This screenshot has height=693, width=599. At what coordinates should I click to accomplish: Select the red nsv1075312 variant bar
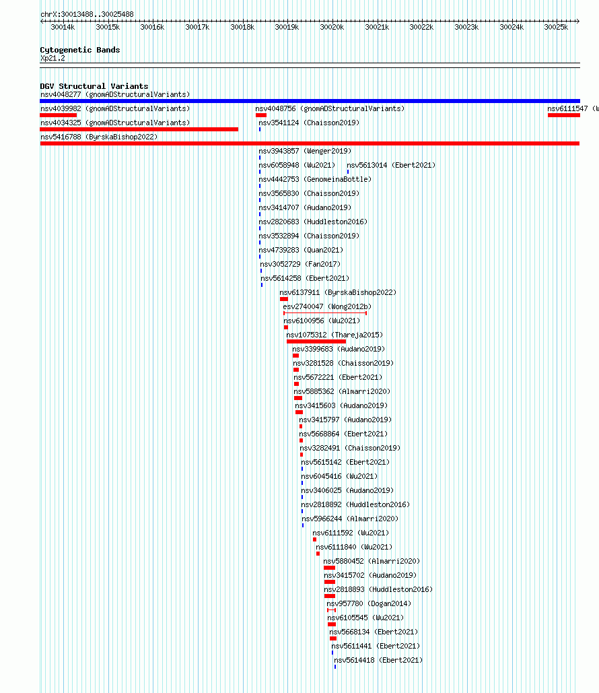click(316, 341)
